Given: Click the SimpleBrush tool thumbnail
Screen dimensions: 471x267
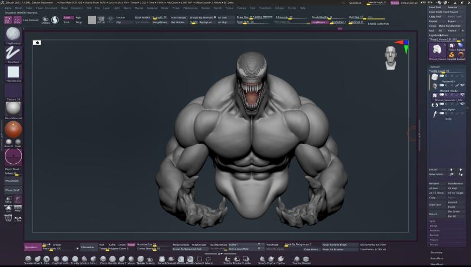Looking at the screenshot, I should click(x=452, y=55).
